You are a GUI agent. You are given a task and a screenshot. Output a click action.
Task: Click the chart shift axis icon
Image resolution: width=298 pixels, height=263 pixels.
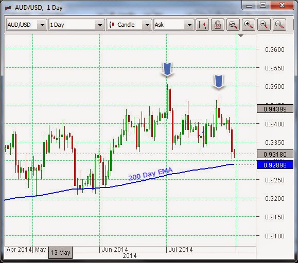pos(202,25)
